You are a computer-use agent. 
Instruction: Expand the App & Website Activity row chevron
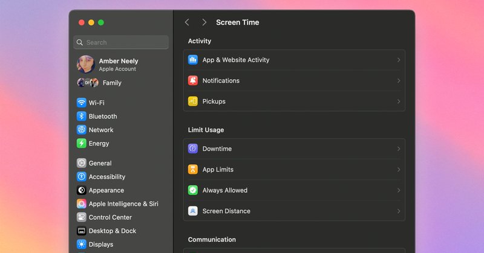(x=399, y=60)
